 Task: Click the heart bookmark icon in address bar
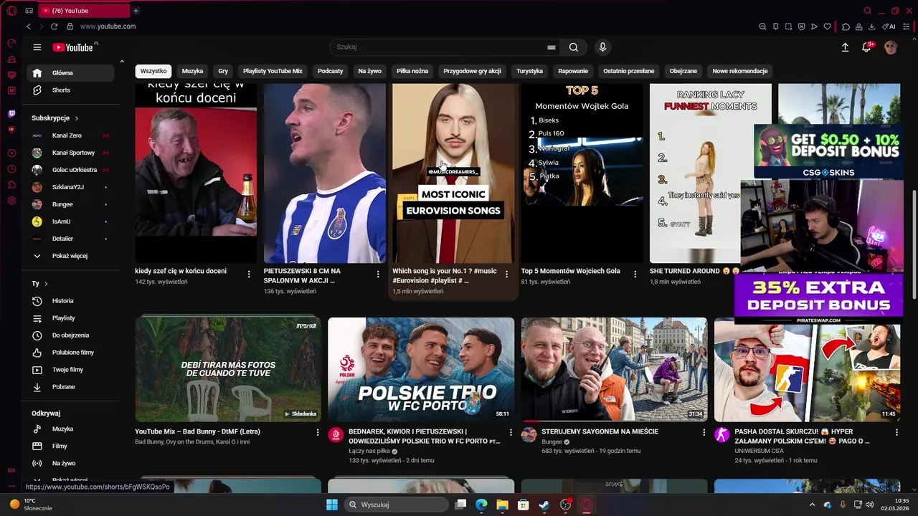(x=827, y=27)
